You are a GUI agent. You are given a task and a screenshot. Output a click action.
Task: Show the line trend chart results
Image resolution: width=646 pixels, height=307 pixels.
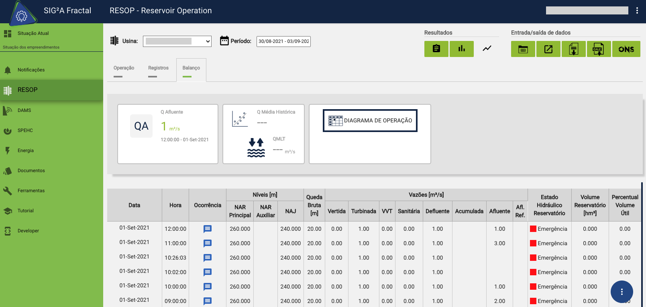(x=487, y=49)
